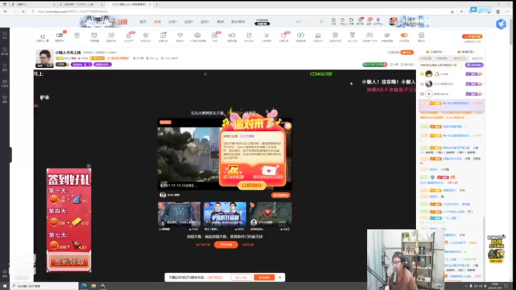
Task: Open third recommended stream thumbnail
Action: (270, 215)
